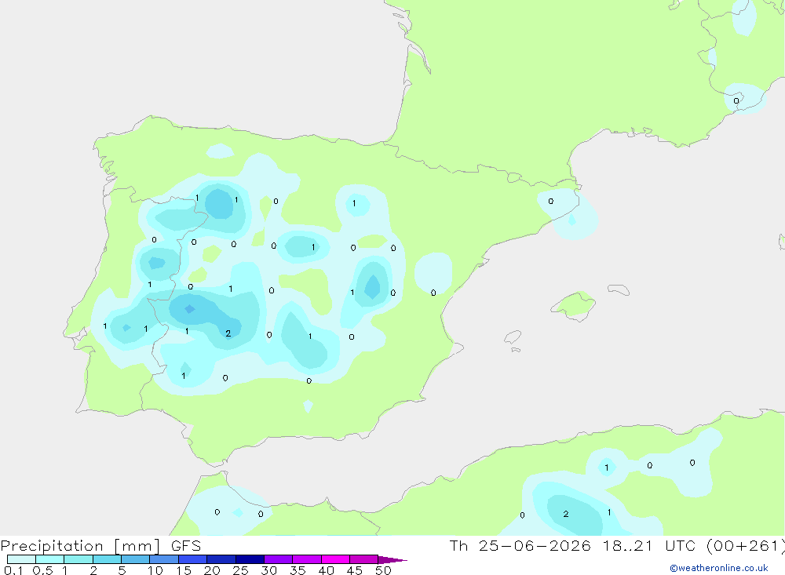Click the date '25-06-2026' in the caption
785x575 pixels.
click(x=535, y=546)
